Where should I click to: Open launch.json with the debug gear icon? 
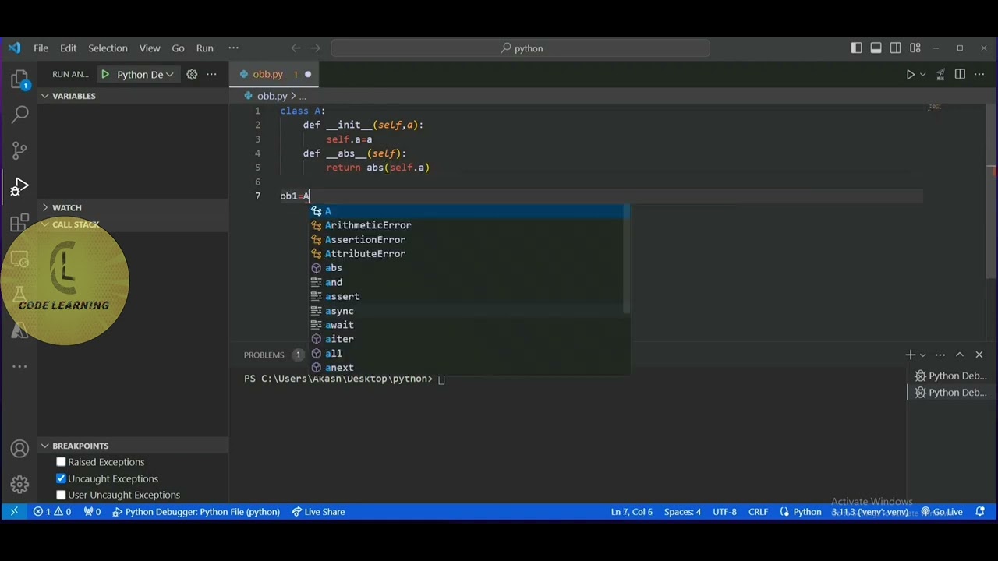point(192,74)
